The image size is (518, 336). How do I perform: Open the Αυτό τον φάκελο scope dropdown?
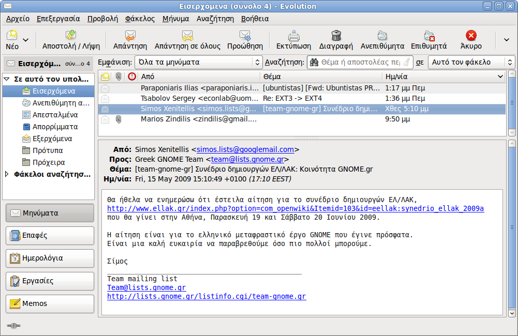tap(471, 62)
